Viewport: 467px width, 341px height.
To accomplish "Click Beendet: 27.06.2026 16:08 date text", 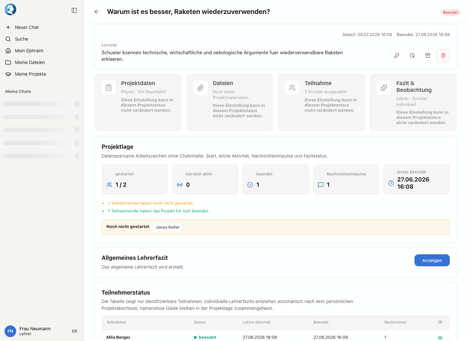I will point(423,34).
